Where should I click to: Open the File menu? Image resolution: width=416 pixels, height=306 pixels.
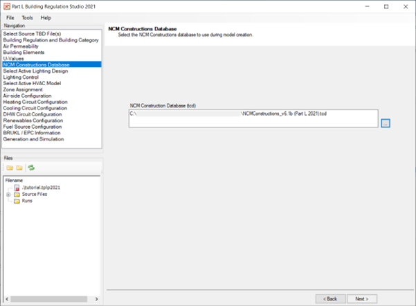10,18
